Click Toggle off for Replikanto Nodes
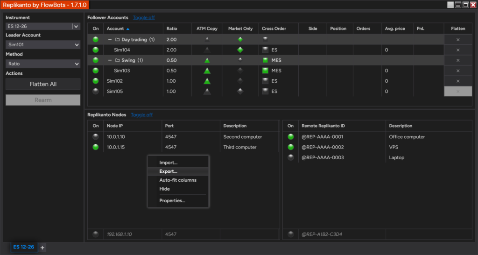 point(142,115)
